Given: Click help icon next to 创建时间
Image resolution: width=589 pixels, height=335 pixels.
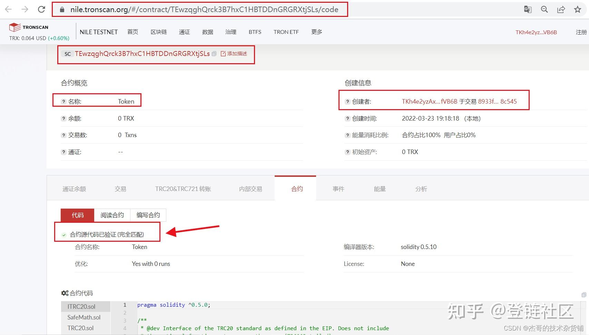Looking at the screenshot, I should (347, 118).
